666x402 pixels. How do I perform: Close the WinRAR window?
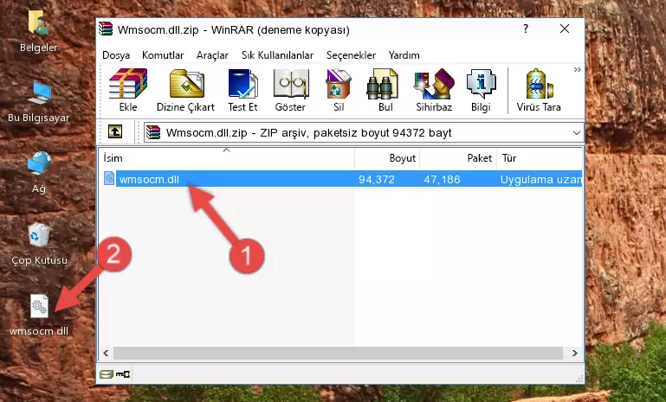click(565, 29)
